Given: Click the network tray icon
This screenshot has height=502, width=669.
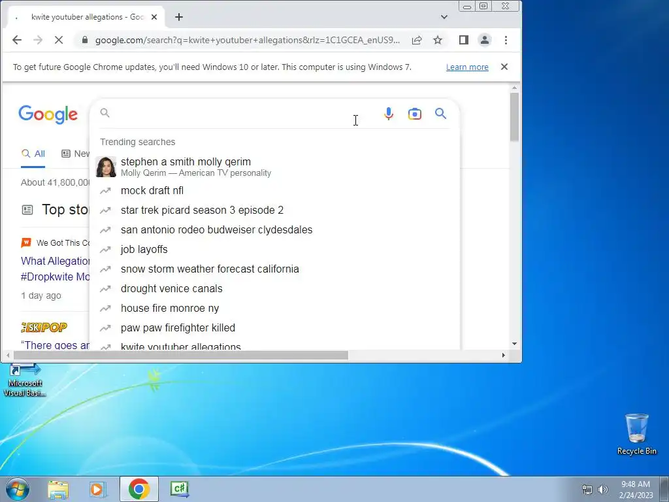Looking at the screenshot, I should (587, 490).
